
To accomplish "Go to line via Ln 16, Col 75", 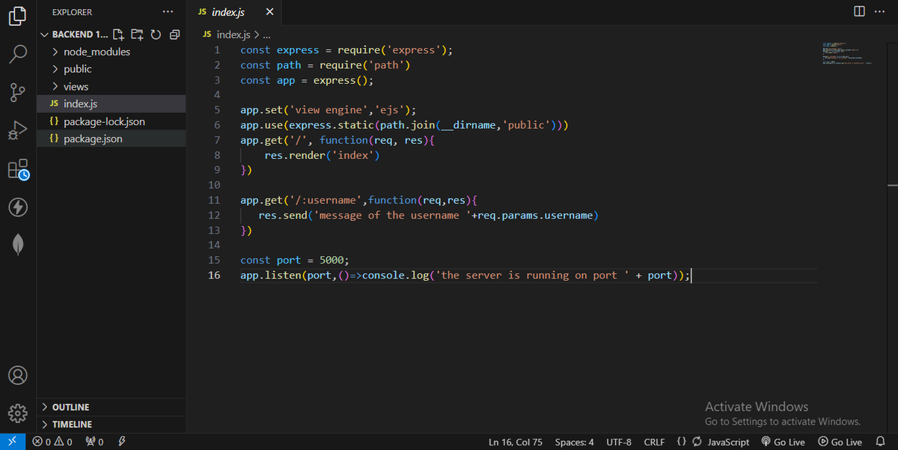I will tap(516, 442).
